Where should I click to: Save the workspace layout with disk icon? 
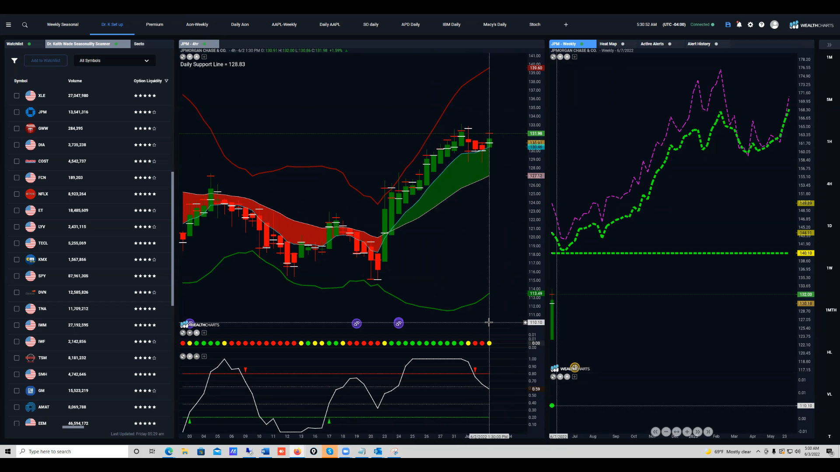728,25
